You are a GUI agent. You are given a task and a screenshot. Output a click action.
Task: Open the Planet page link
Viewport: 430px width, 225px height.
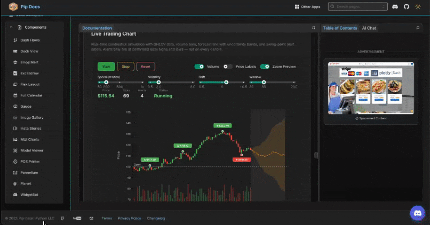click(25, 184)
